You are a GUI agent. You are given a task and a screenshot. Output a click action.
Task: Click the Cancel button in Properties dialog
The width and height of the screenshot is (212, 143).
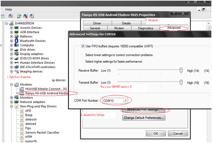click(178, 134)
